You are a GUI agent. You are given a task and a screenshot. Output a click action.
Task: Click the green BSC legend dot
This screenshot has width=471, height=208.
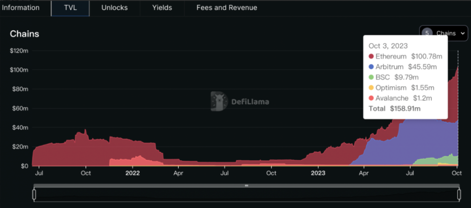371,78
